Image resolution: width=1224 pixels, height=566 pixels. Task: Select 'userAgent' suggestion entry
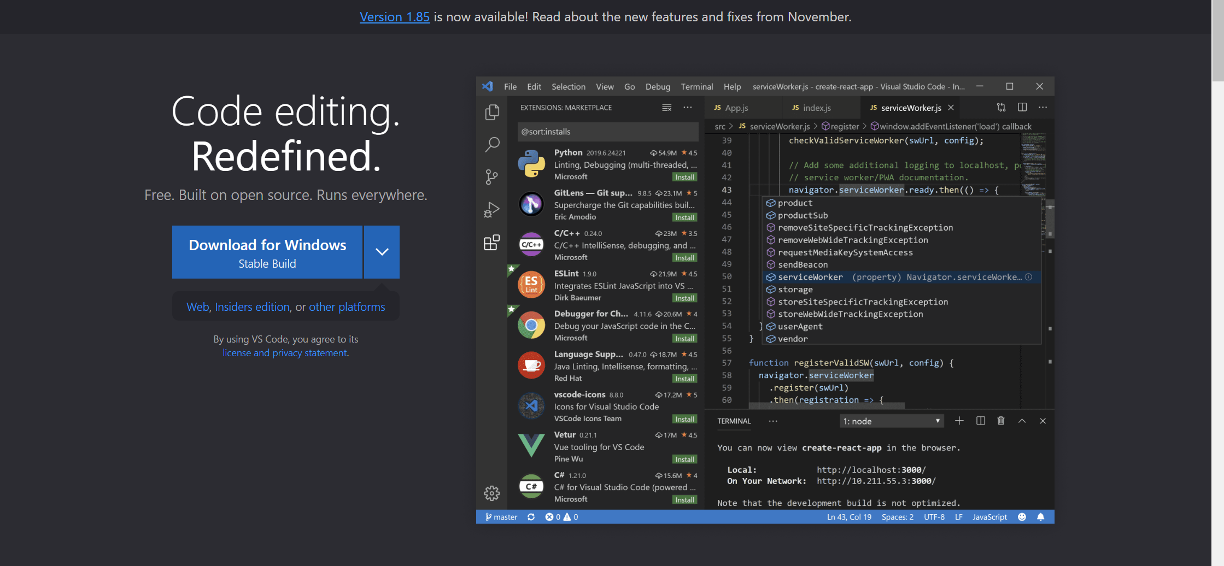[901, 326]
